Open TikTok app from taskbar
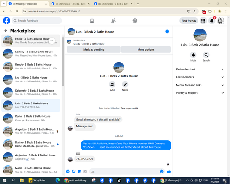 tap(119, 180)
